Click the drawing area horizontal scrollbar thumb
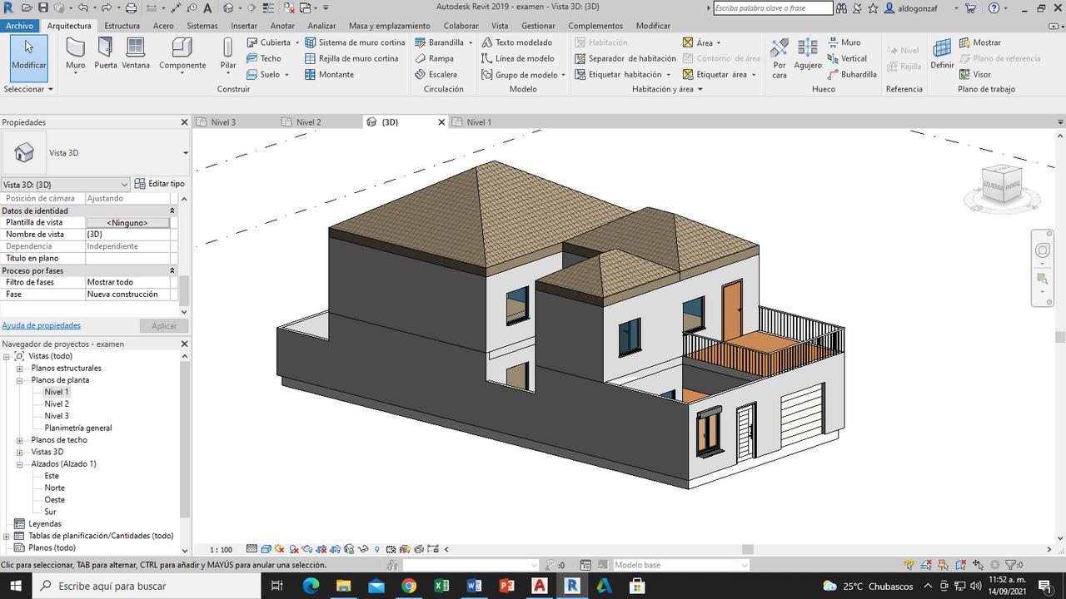1066x599 pixels. point(747,549)
